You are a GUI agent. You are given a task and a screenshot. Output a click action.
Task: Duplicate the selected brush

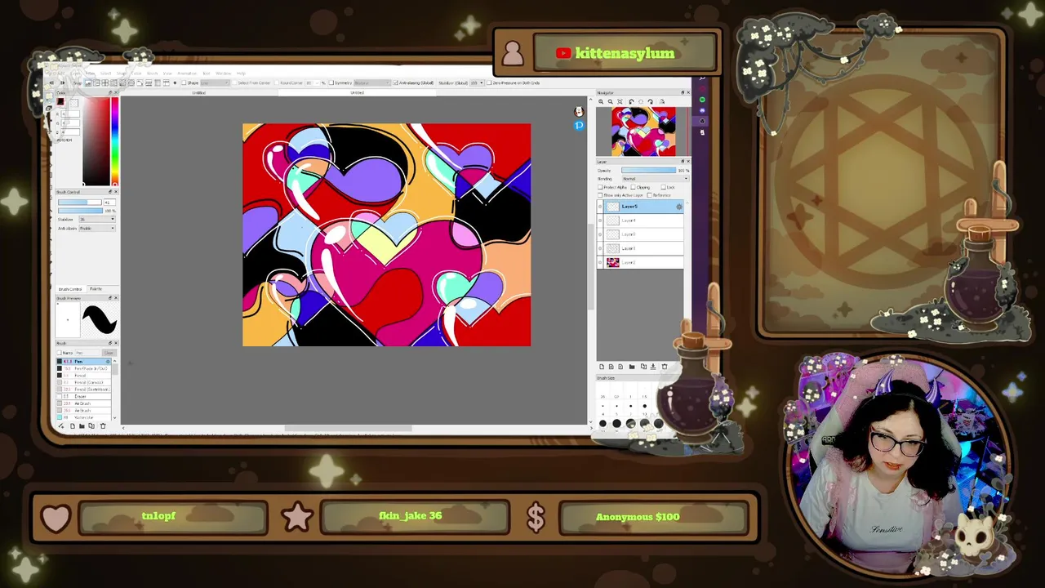pos(91,425)
